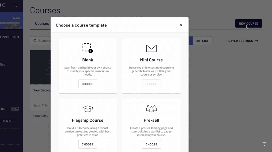Image resolution: width=272 pixels, height=152 pixels.
Task: Open the Students sidebar menu item
Action: (x=6, y=121)
